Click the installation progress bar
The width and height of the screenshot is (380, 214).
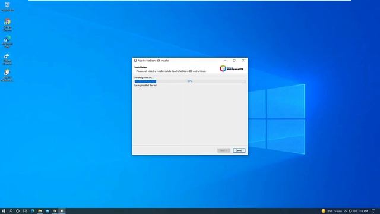190,81
